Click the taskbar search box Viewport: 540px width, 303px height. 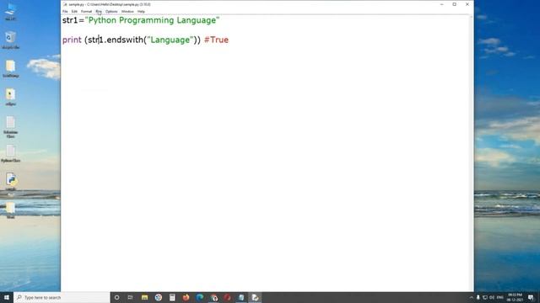click(62, 297)
